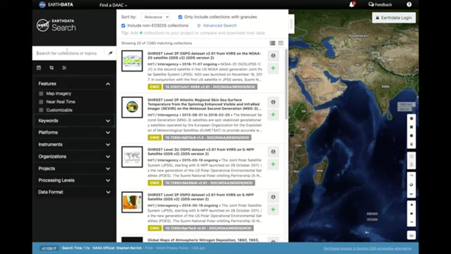Open thumbnail of Level 3U S-NPP collection
The width and height of the screenshot is (451, 254).
pyautogui.click(x=132, y=157)
